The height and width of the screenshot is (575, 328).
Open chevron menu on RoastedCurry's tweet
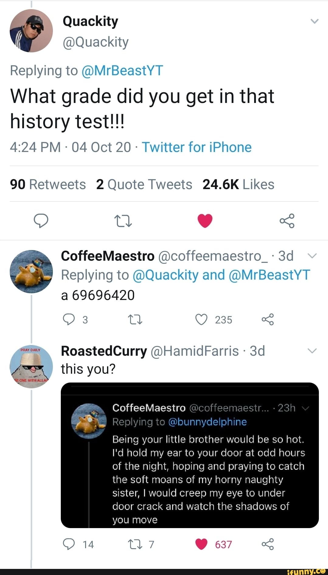[312, 351]
